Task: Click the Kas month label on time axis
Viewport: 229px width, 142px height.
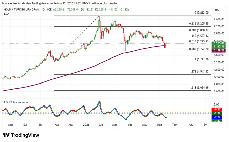Action: 57,125
